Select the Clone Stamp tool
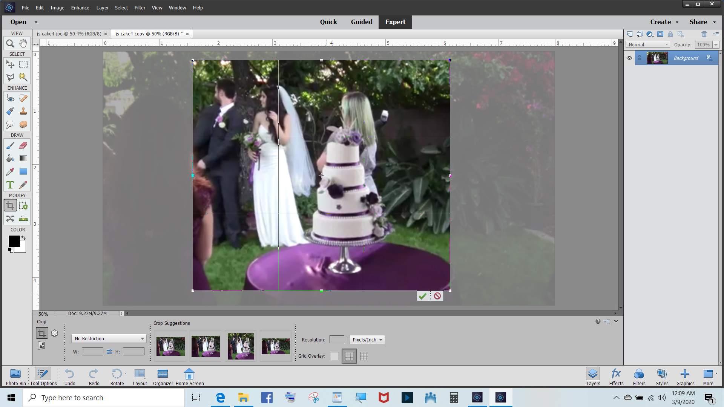This screenshot has width=724, height=407. (x=23, y=111)
